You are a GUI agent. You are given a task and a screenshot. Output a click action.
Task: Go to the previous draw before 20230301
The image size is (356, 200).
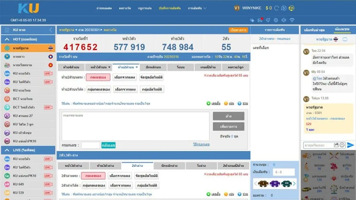(x=76, y=30)
